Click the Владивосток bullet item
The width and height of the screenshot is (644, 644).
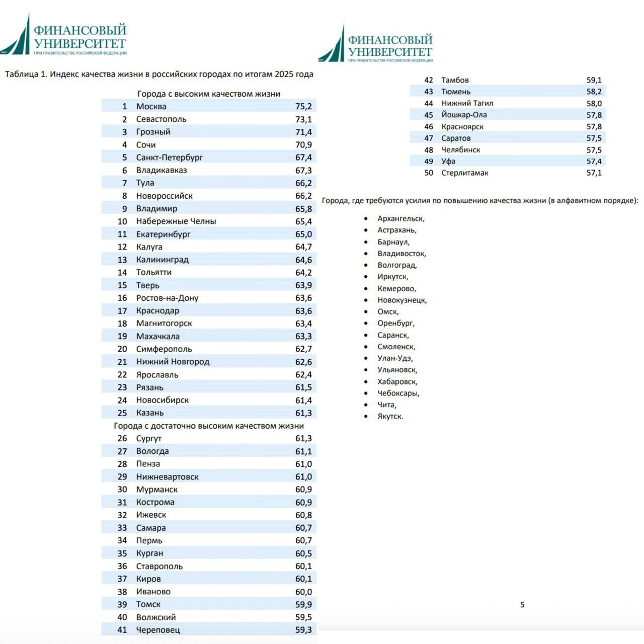(x=401, y=254)
